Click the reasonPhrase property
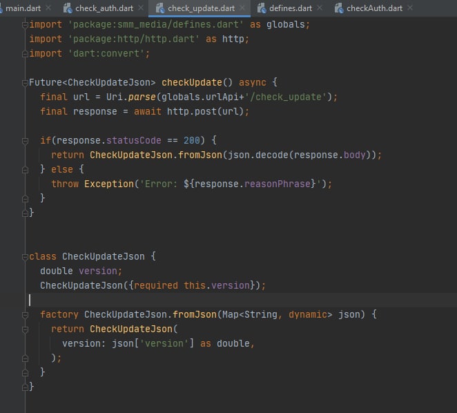The image size is (457, 413). coord(278,184)
